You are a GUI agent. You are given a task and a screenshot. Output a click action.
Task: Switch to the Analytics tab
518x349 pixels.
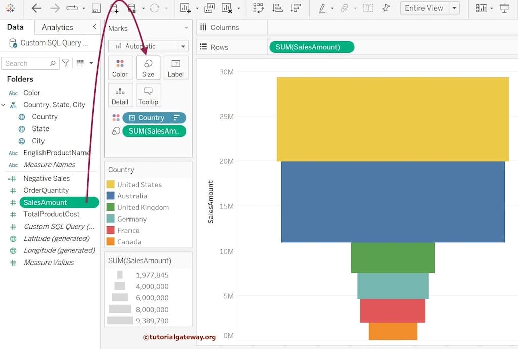coord(57,27)
